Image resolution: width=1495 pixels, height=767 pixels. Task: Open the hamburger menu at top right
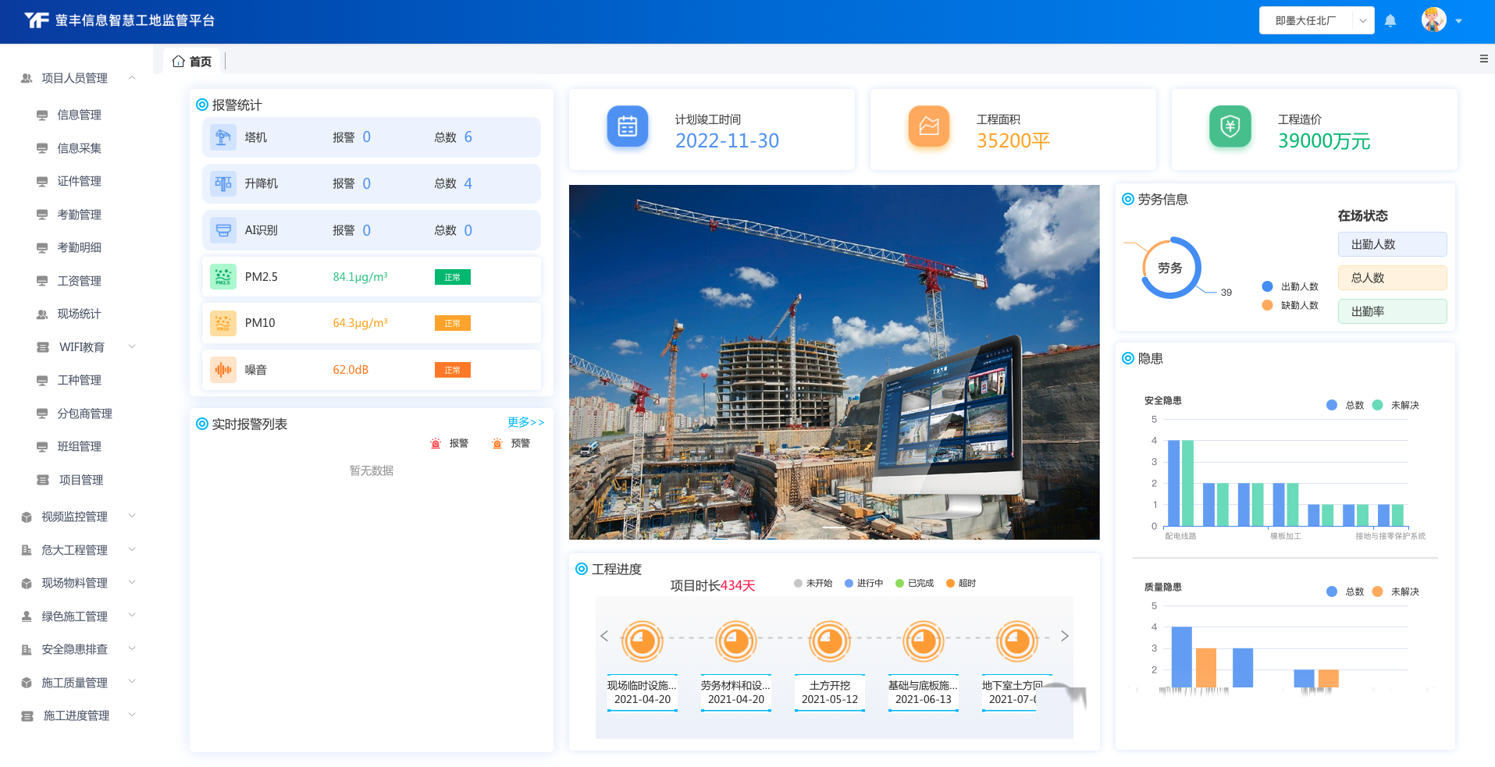1483,59
